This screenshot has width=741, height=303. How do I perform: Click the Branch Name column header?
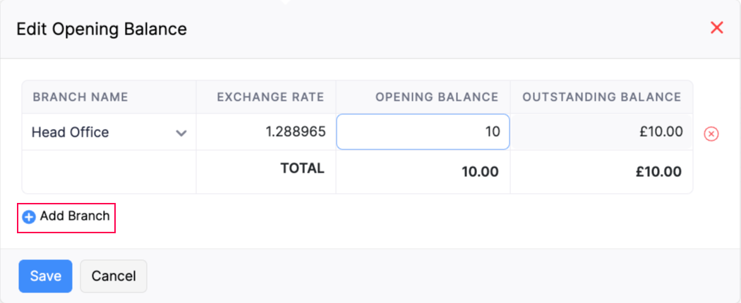(80, 97)
